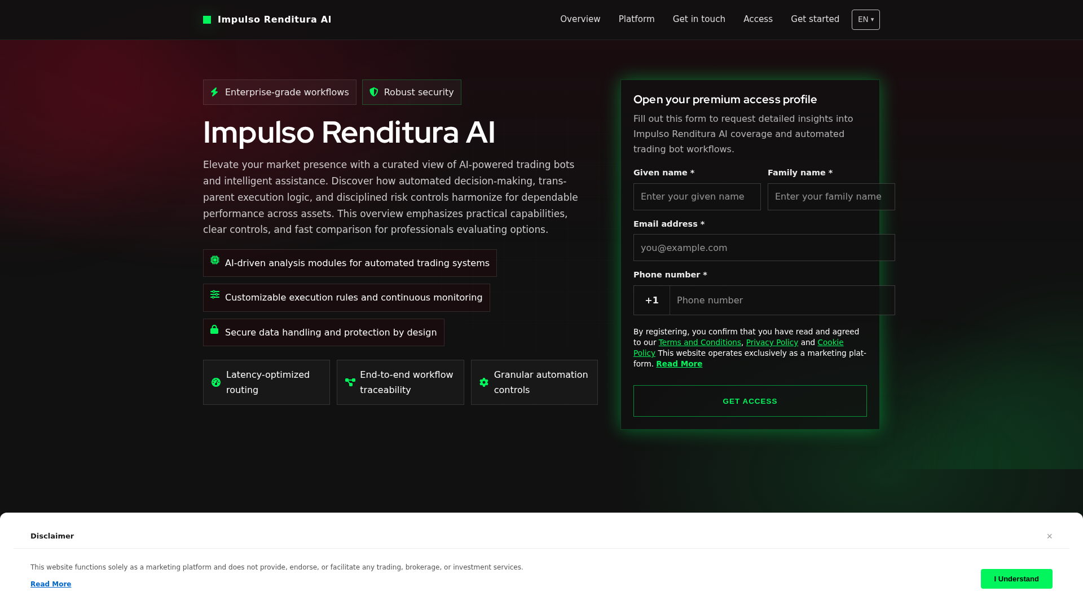Click the Customizable execution rules feature text

click(354, 298)
